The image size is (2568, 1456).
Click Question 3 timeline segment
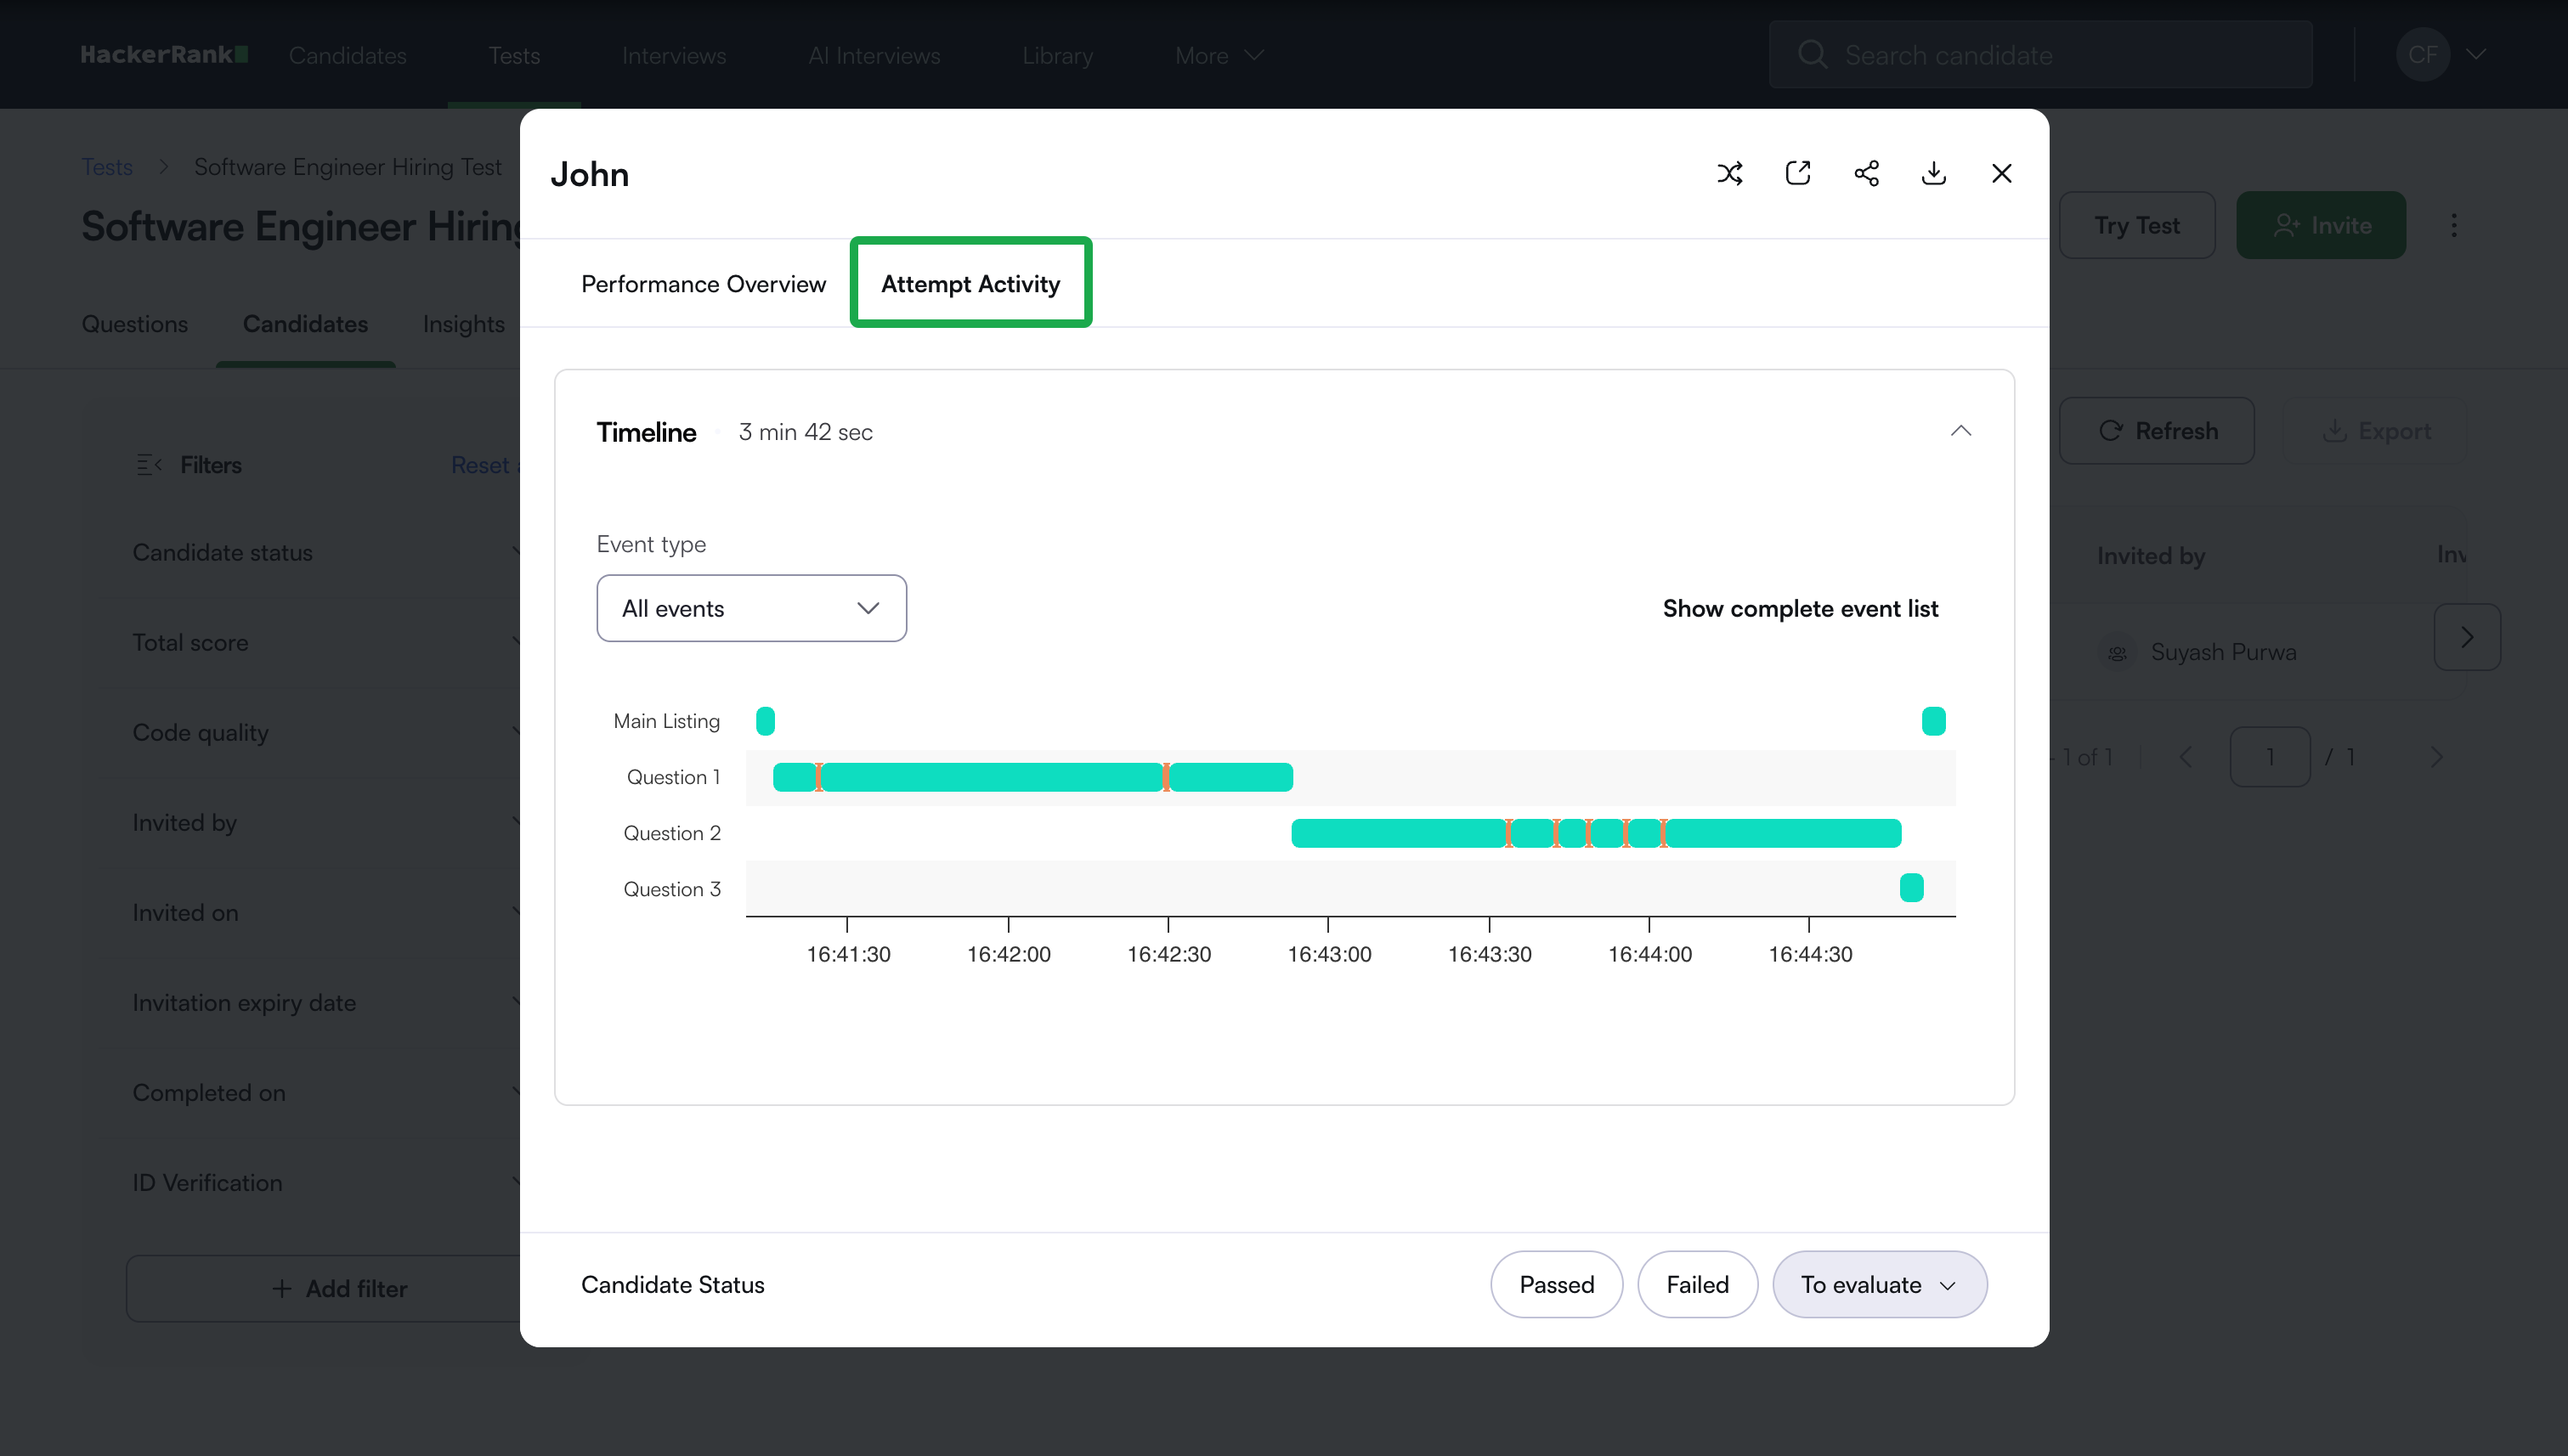pos(1911,888)
